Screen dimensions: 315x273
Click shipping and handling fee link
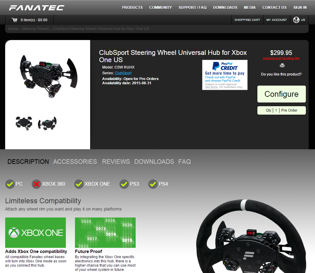(x=281, y=58)
